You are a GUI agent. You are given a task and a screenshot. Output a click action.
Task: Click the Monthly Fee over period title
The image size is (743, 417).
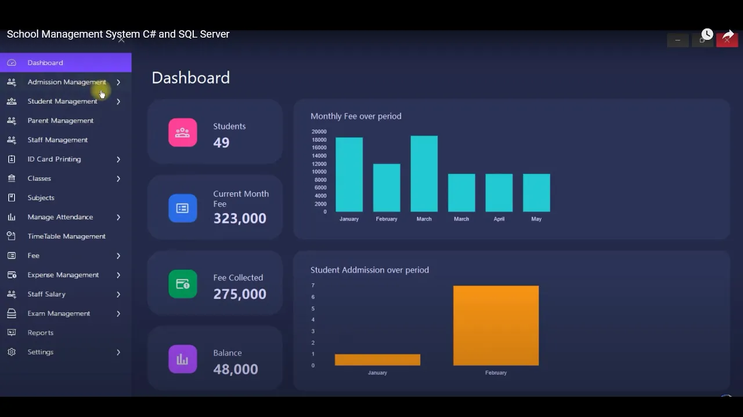click(x=356, y=116)
